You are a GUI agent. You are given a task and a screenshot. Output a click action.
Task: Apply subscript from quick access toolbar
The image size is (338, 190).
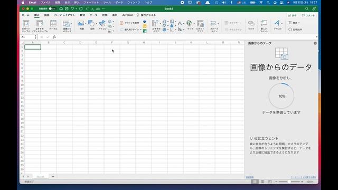(92, 9)
